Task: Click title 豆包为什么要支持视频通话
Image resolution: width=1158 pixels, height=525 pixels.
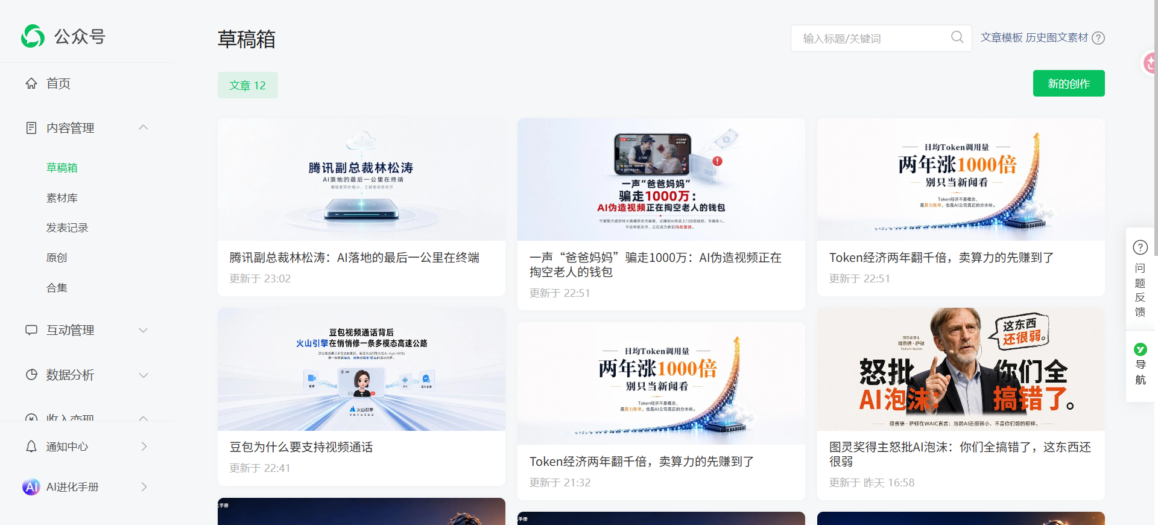Action: 301,447
